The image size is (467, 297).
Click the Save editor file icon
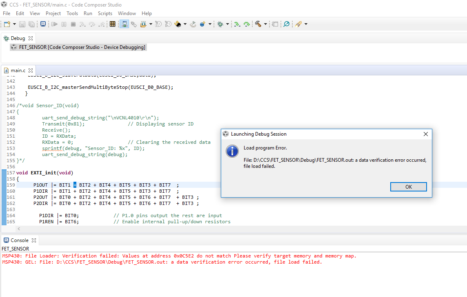(22, 24)
